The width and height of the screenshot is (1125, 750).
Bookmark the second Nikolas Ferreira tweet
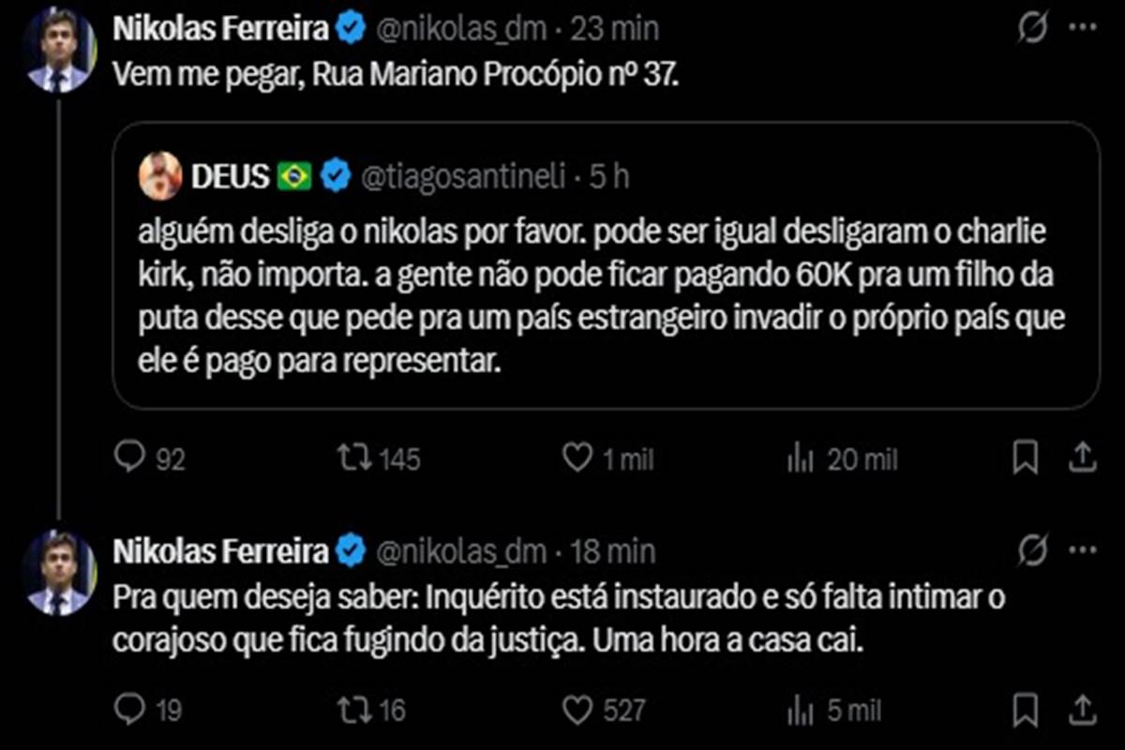point(1026,710)
